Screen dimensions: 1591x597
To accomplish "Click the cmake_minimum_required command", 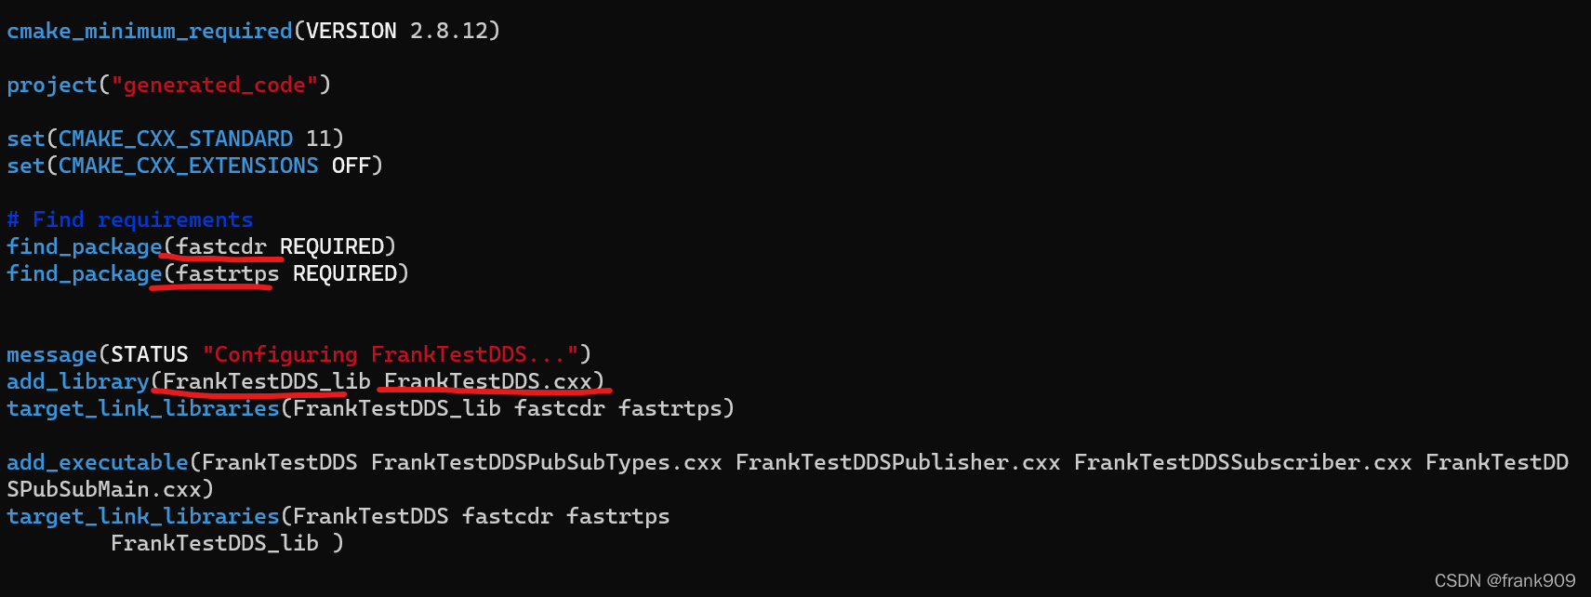I will point(149,31).
